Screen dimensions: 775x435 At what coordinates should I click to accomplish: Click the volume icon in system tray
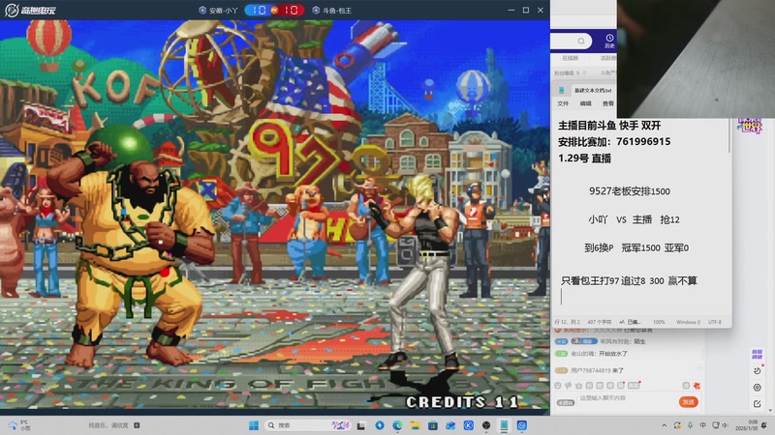725,425
